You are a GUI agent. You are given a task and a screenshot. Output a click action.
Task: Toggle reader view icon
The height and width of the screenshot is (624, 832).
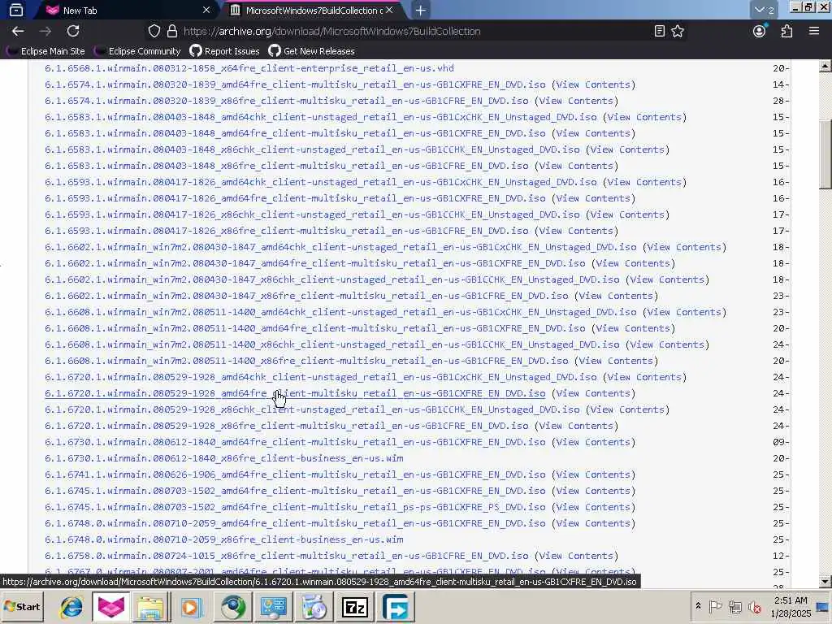pyautogui.click(x=659, y=32)
